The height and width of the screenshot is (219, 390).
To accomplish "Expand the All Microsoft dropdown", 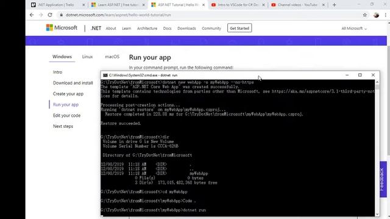I will 354,29.
